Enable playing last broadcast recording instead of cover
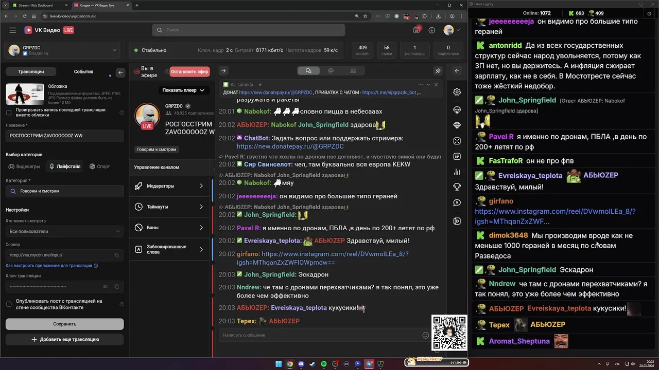The image size is (659, 370). pos(8,113)
